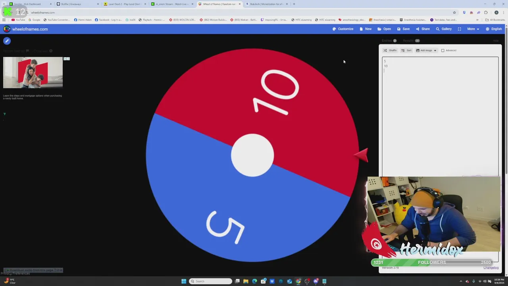Open the weather widget on the taskbar
Image resolution: width=508 pixels, height=286 pixels.
(10, 281)
